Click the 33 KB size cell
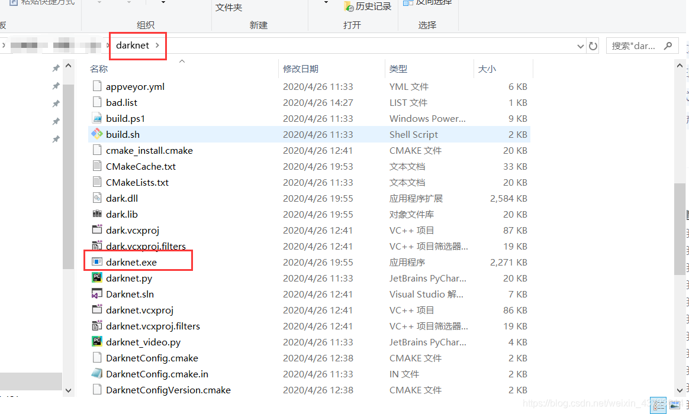This screenshot has height=414, width=689. tap(516, 166)
